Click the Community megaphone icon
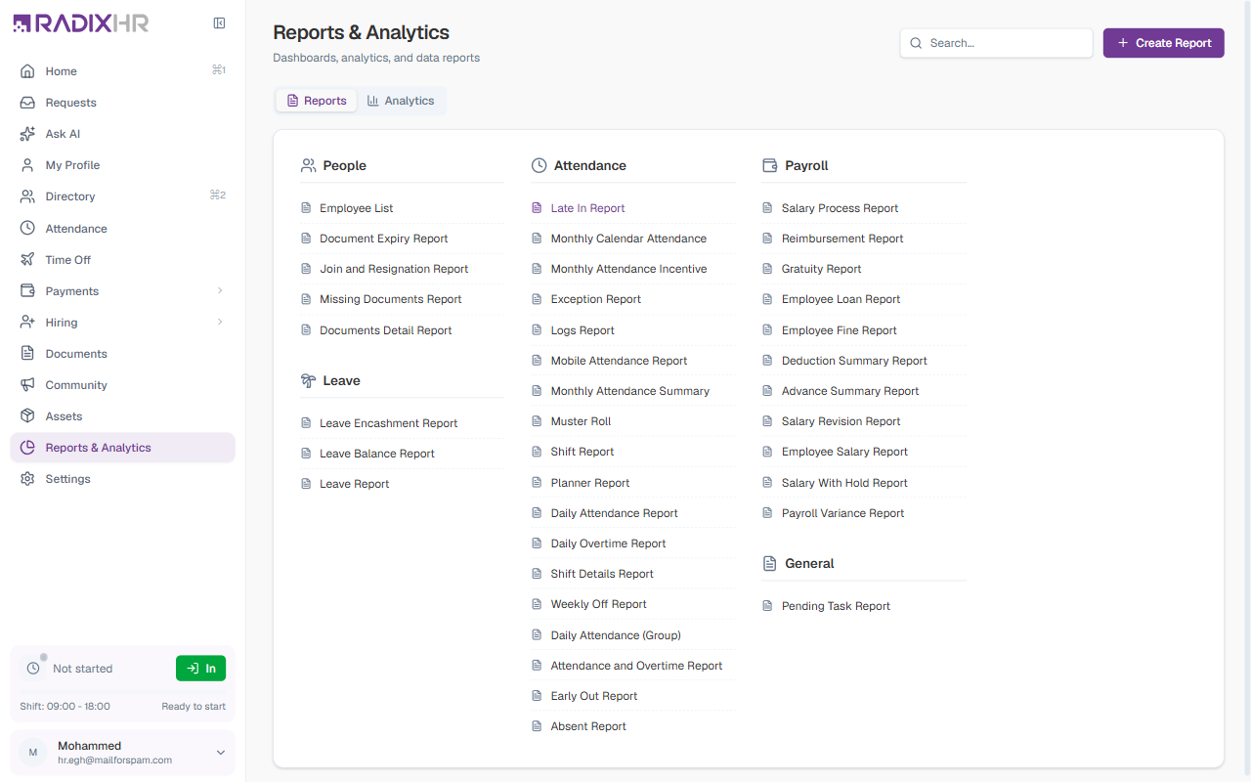This screenshot has height=782, width=1251. pos(27,385)
